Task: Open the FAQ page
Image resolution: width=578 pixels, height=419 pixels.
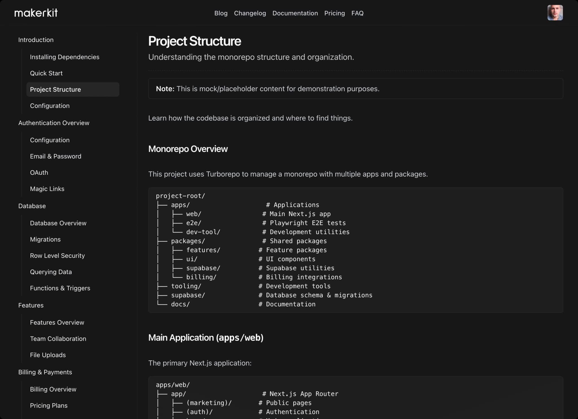Action: [x=357, y=13]
